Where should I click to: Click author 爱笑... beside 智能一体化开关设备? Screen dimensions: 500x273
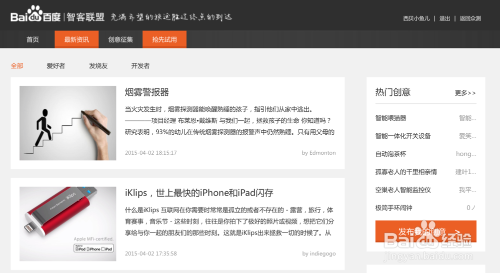(467, 136)
